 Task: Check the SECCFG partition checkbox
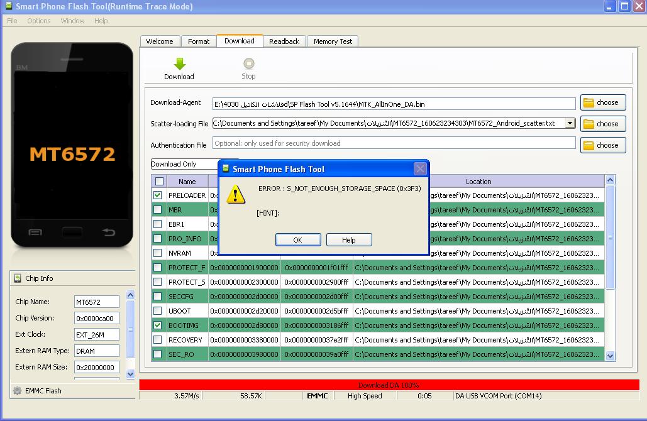158,296
